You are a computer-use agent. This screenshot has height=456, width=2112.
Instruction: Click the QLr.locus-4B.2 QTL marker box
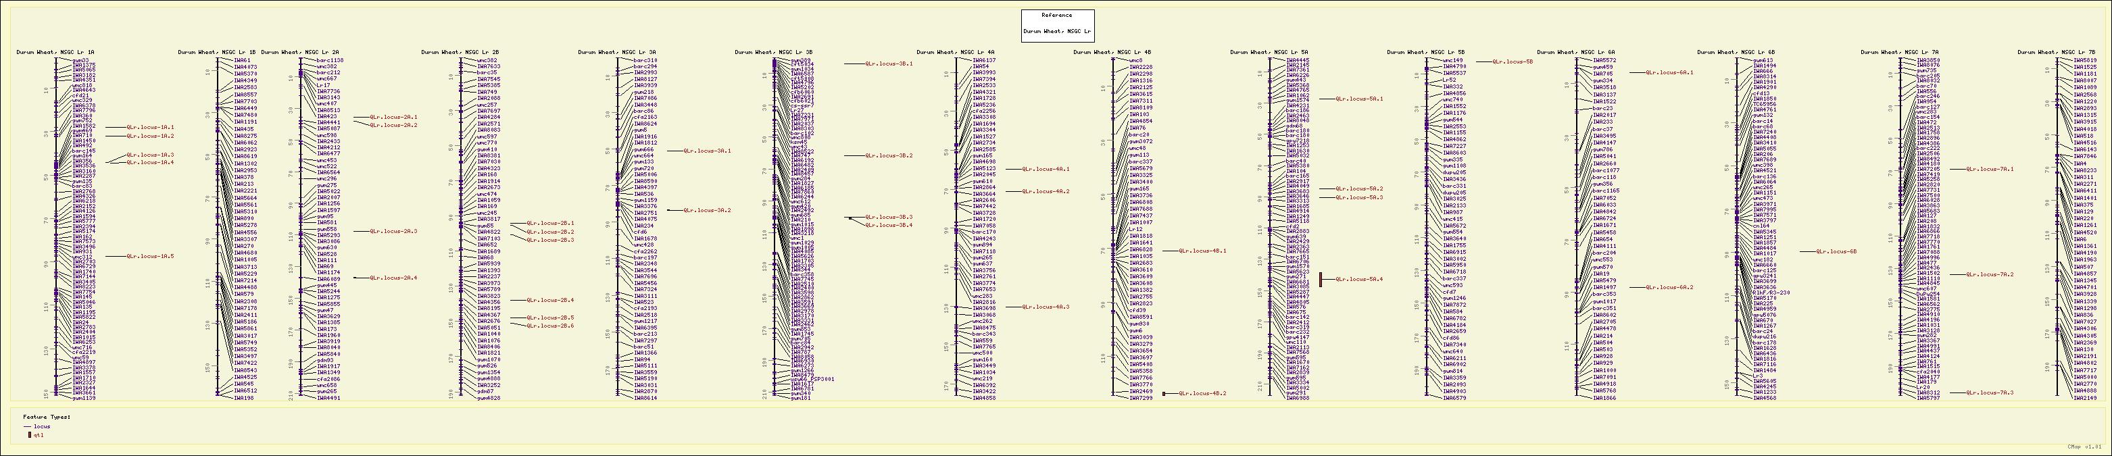tap(1164, 394)
